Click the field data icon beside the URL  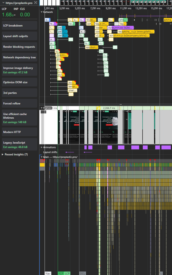[35, 2]
